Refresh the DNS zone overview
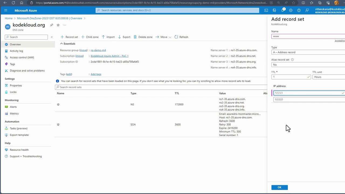 [181, 37]
